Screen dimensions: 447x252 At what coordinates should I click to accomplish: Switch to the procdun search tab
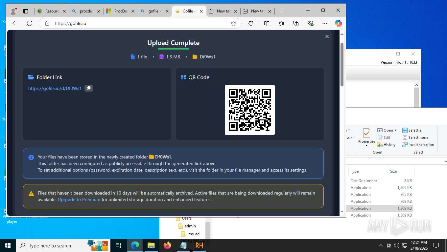[86, 11]
